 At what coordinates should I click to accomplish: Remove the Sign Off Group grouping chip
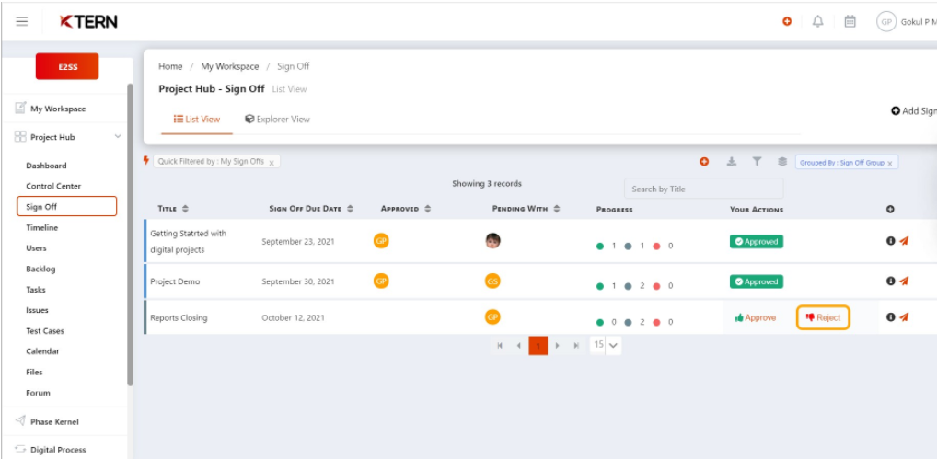pyautogui.click(x=891, y=163)
